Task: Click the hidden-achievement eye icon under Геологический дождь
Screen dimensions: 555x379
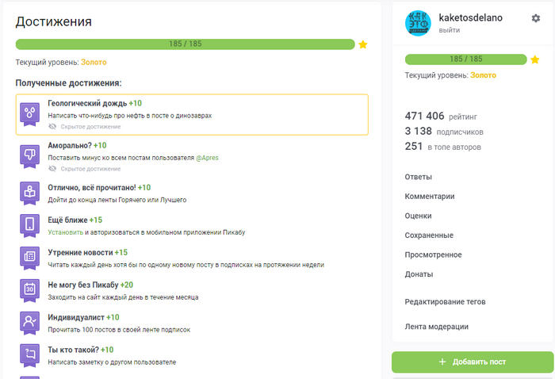Action: tap(53, 126)
